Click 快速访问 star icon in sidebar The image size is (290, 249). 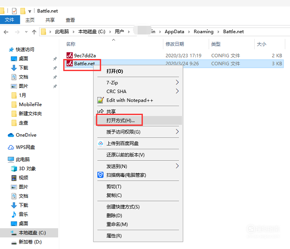click(x=11, y=50)
